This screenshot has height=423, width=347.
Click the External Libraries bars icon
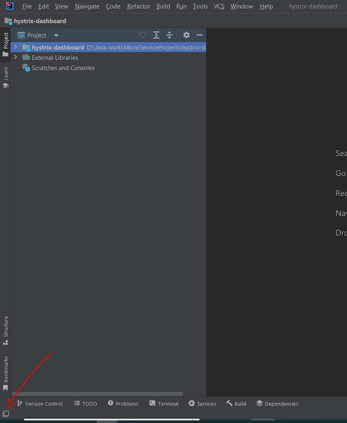26,57
